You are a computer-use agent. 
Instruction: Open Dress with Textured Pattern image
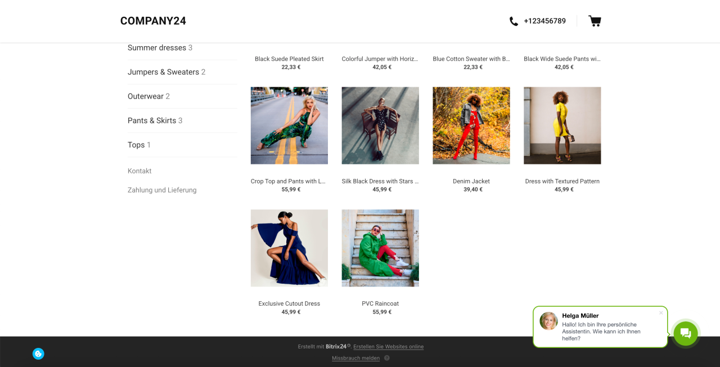click(562, 126)
